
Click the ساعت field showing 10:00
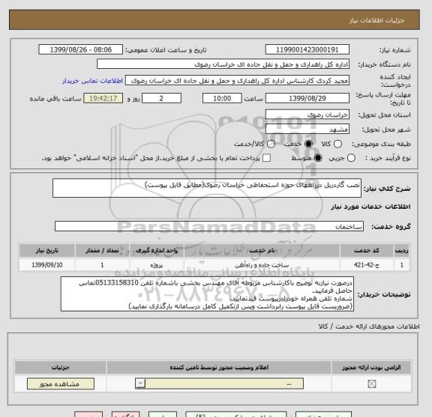[222, 98]
